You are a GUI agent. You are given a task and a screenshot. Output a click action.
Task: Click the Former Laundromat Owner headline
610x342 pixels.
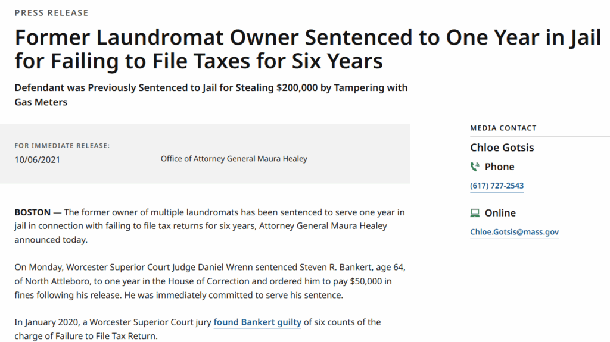point(308,49)
